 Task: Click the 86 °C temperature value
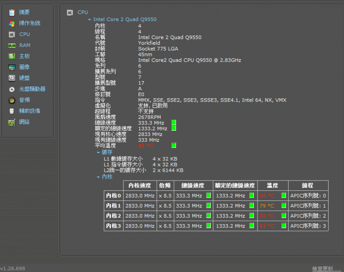coord(267,196)
